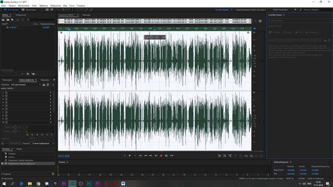
Task: Toggle power for effect slot 3
Action: click(6, 99)
